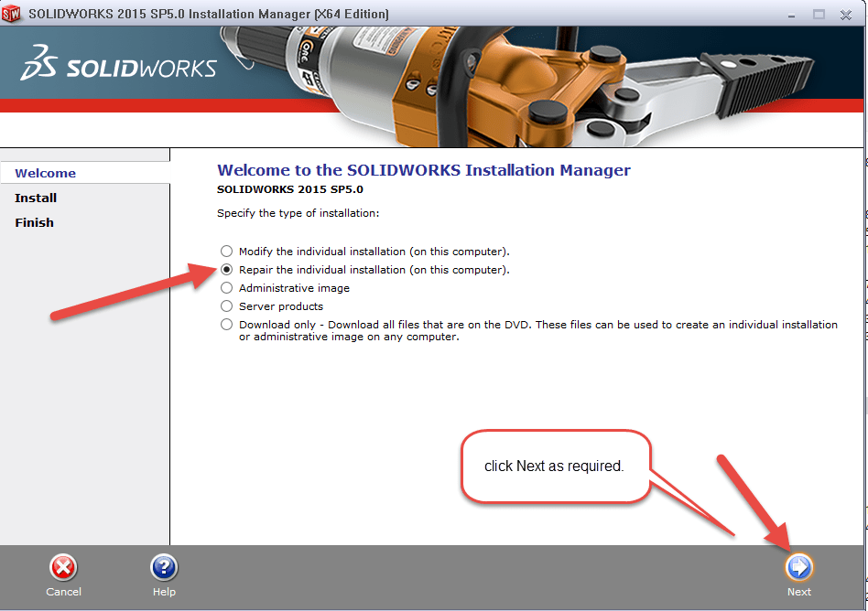
Task: Choose the Server products radio button
Action: pos(226,305)
